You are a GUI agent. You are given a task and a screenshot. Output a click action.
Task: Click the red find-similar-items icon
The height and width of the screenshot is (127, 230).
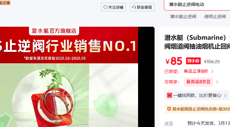click(x=170, y=95)
